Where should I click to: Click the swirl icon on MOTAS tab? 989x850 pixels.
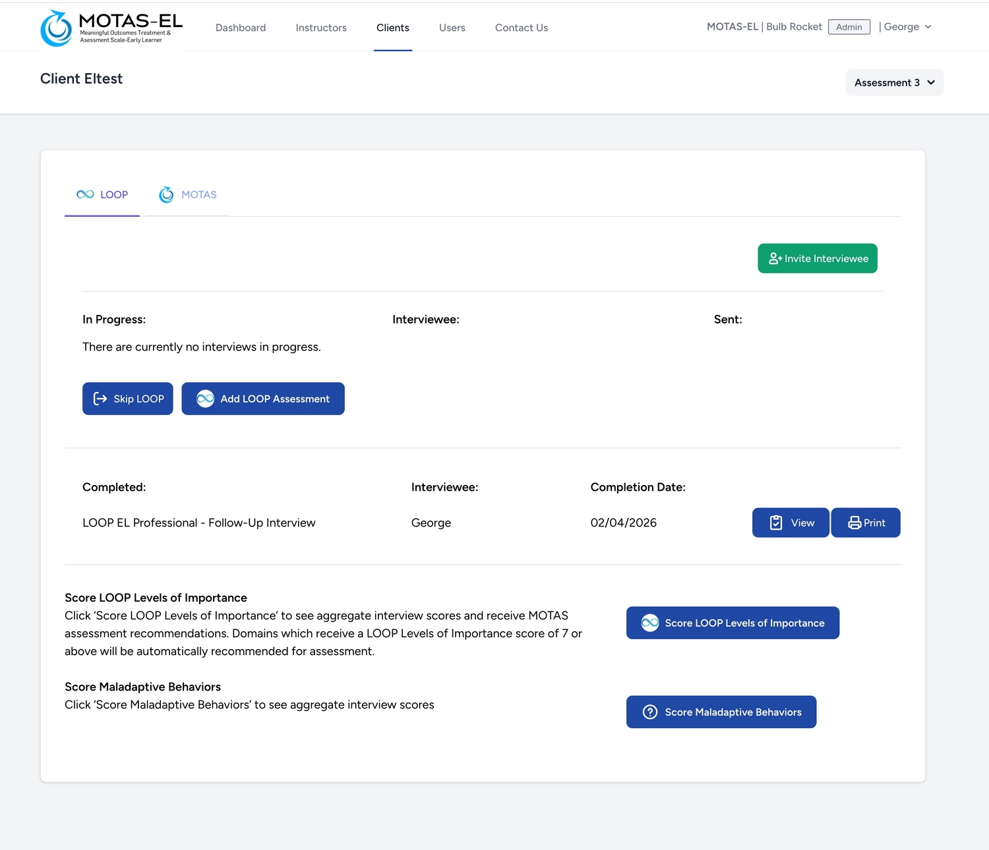[166, 194]
